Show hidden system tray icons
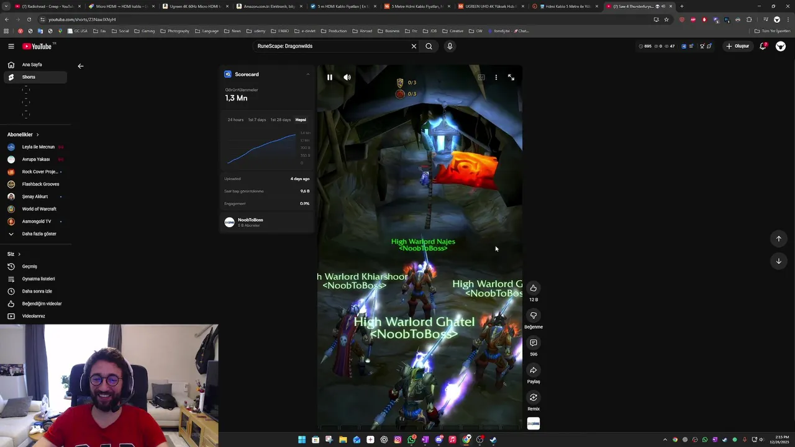The width and height of the screenshot is (795, 447). [665, 440]
